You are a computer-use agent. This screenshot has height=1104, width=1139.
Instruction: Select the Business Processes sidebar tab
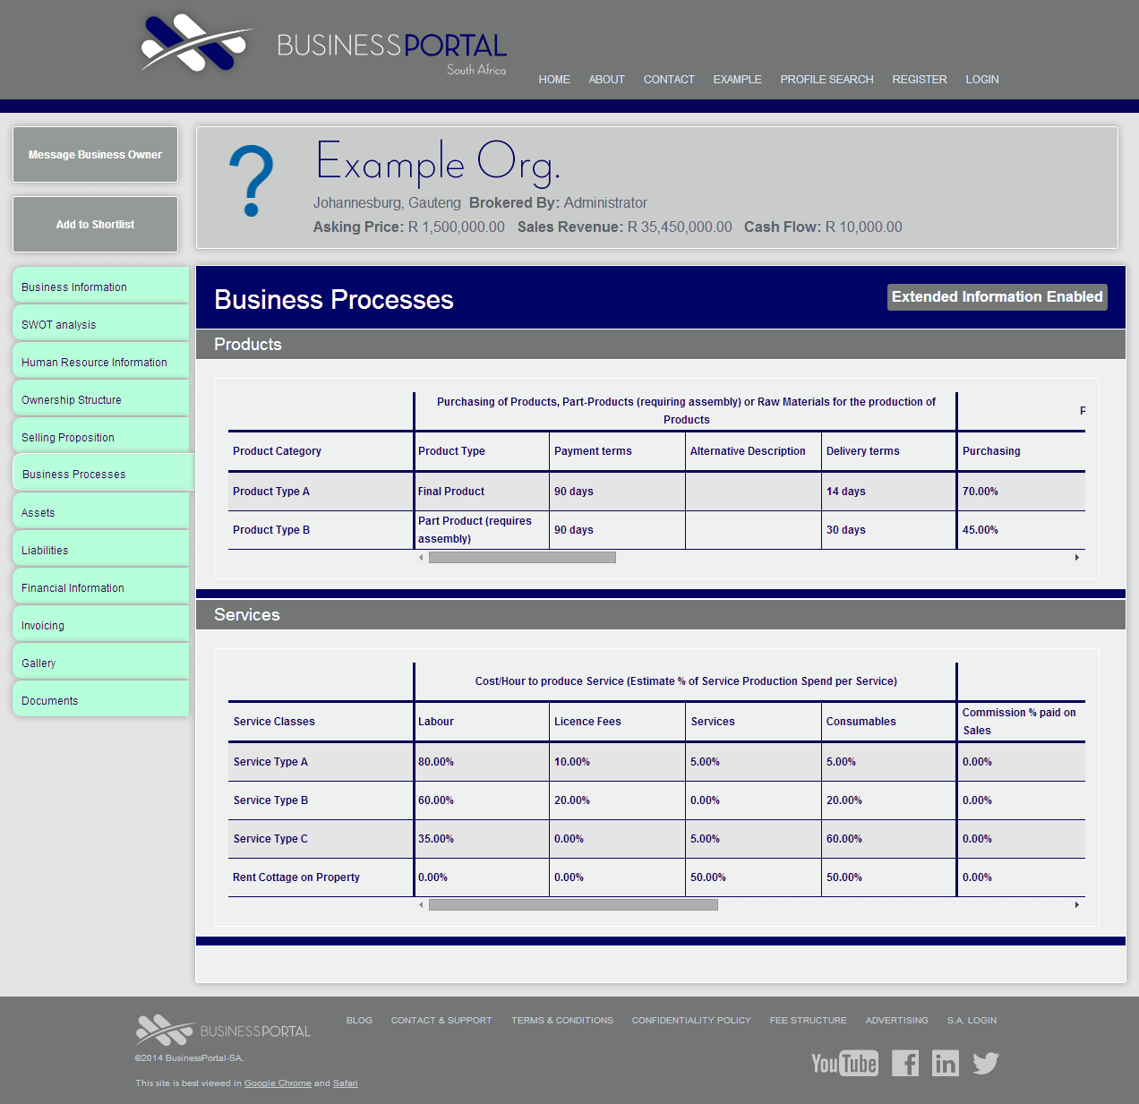click(103, 474)
